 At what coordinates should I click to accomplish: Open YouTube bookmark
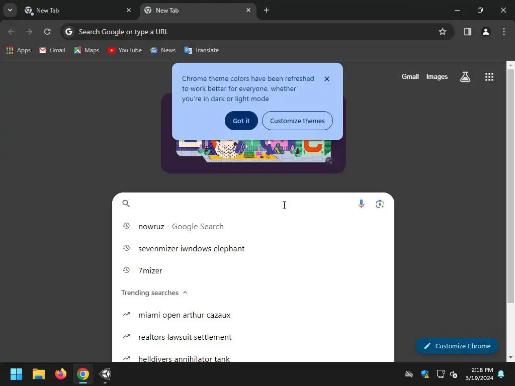pos(125,50)
